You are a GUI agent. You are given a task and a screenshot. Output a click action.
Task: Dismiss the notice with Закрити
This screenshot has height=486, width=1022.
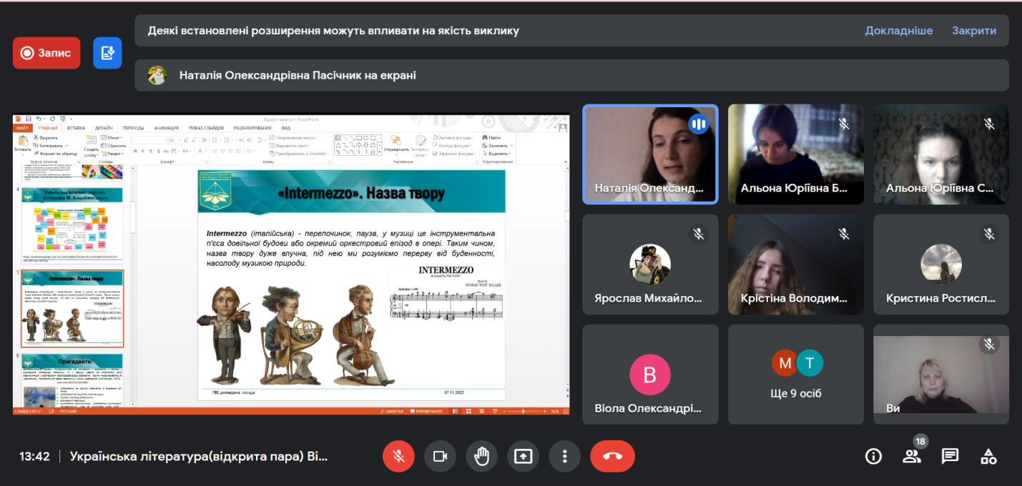pyautogui.click(x=973, y=31)
